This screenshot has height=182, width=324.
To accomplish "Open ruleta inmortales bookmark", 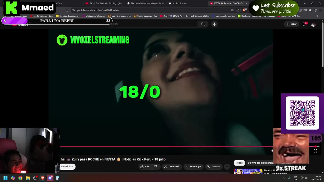I will click(93, 16).
